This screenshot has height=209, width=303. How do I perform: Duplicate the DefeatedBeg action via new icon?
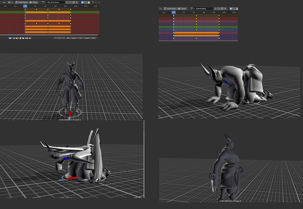tap(222, 9)
